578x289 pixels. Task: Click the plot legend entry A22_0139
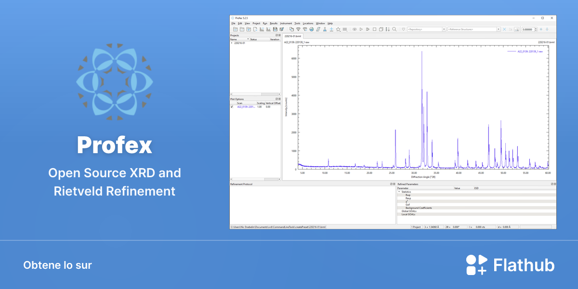(525, 51)
